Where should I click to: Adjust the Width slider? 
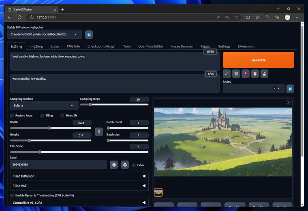[x=51, y=128]
